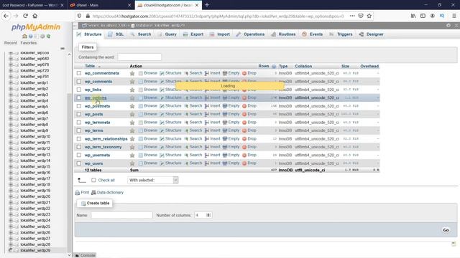The height and width of the screenshot is (258, 460).
Task: Favorite the wp_posts table star
Action: tap(132, 114)
